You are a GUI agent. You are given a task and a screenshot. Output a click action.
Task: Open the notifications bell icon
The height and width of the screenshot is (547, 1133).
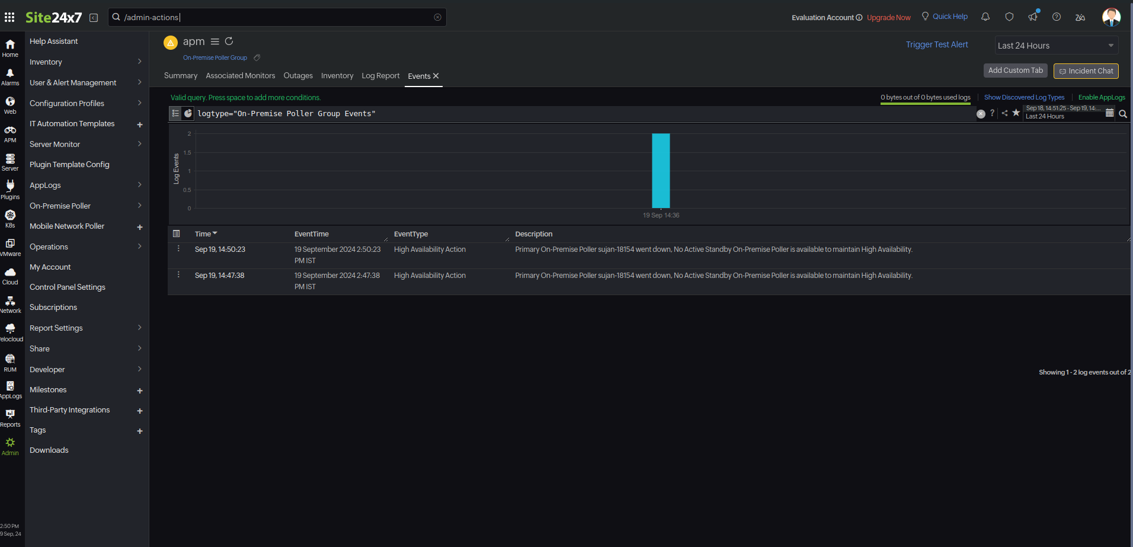[x=985, y=17]
